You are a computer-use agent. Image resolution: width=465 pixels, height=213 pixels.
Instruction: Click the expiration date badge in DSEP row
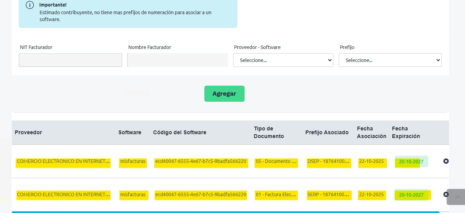tap(411, 162)
